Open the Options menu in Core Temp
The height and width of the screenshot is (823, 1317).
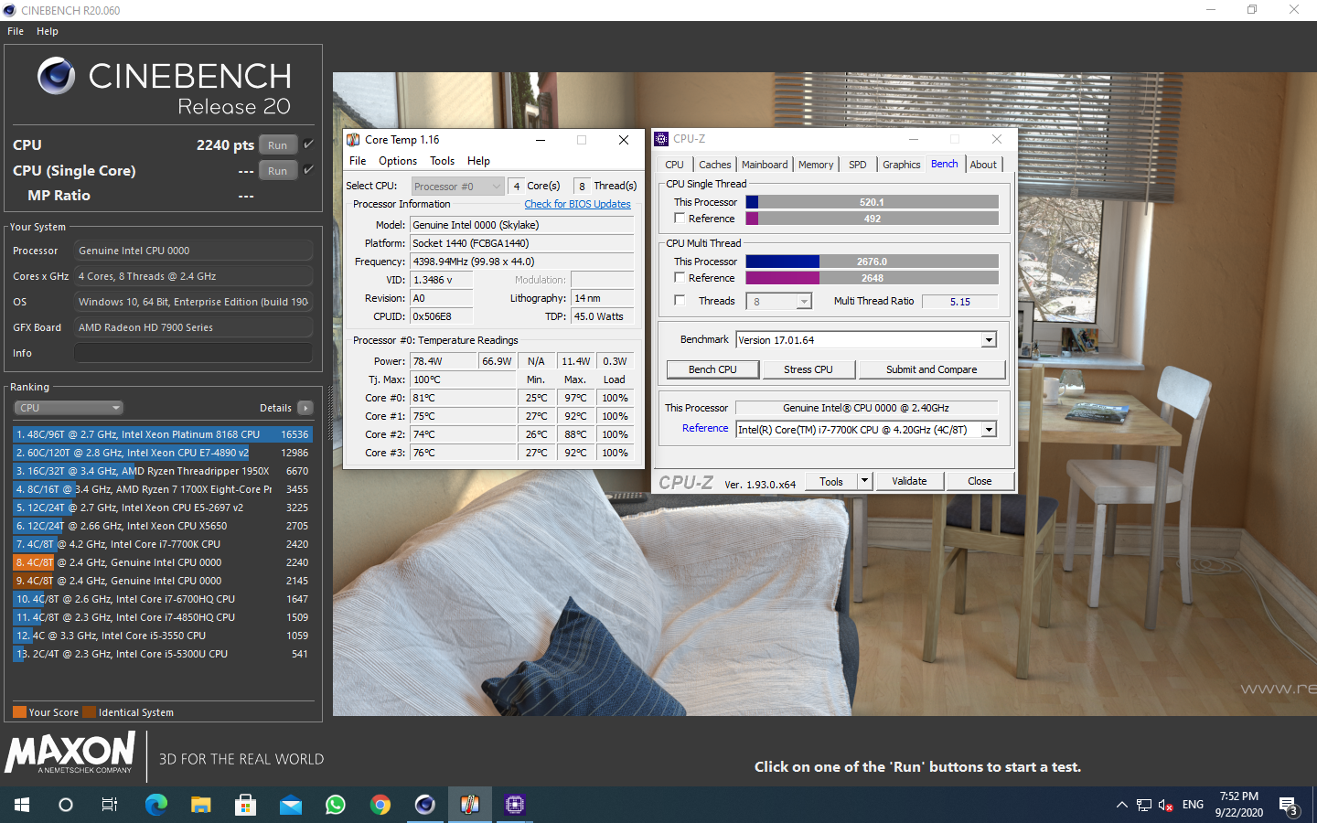tap(398, 161)
